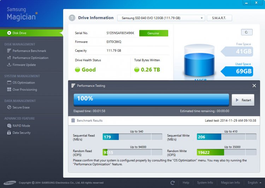Open the Samsung SSD 840 EVO drive dropdown
The width and height of the screenshot is (265, 188).
click(x=161, y=18)
